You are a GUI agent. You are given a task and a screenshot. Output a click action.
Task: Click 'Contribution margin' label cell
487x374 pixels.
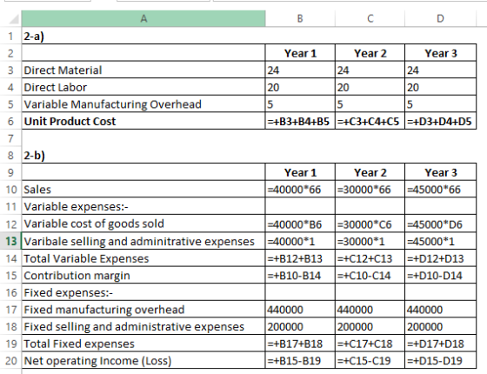143,275
